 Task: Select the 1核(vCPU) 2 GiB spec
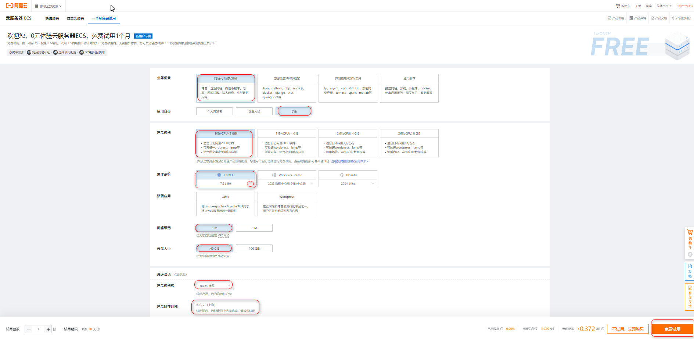click(x=226, y=143)
